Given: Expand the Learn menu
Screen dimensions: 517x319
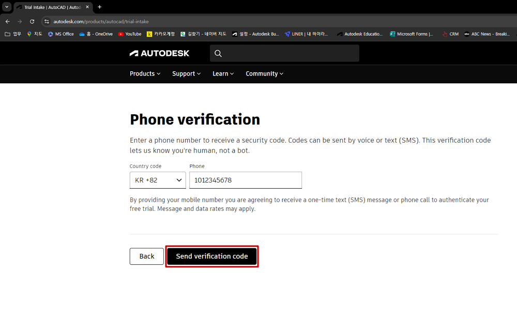Looking at the screenshot, I should point(223,73).
